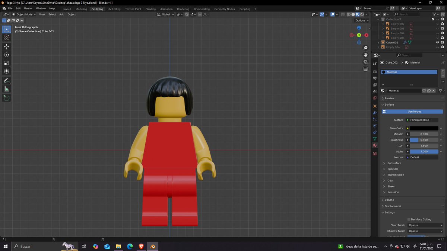Toggle Collection 3 exclude checkbox
The image size is (447, 251).
coord(433,19)
